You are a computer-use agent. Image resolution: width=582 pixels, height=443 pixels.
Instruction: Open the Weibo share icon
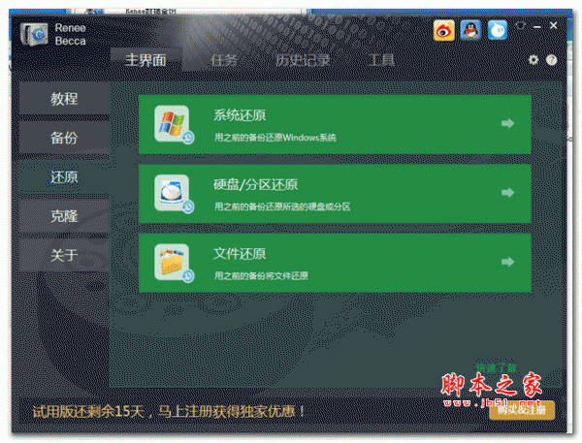(x=443, y=30)
